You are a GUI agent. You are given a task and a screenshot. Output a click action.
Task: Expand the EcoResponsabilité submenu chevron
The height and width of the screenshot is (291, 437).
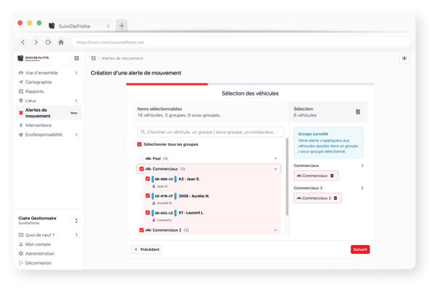point(76,134)
